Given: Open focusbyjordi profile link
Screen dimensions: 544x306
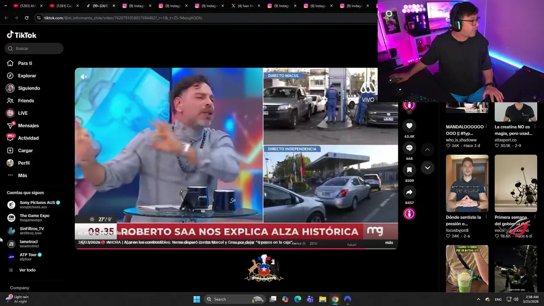Looking at the screenshot, I should pos(457,230).
